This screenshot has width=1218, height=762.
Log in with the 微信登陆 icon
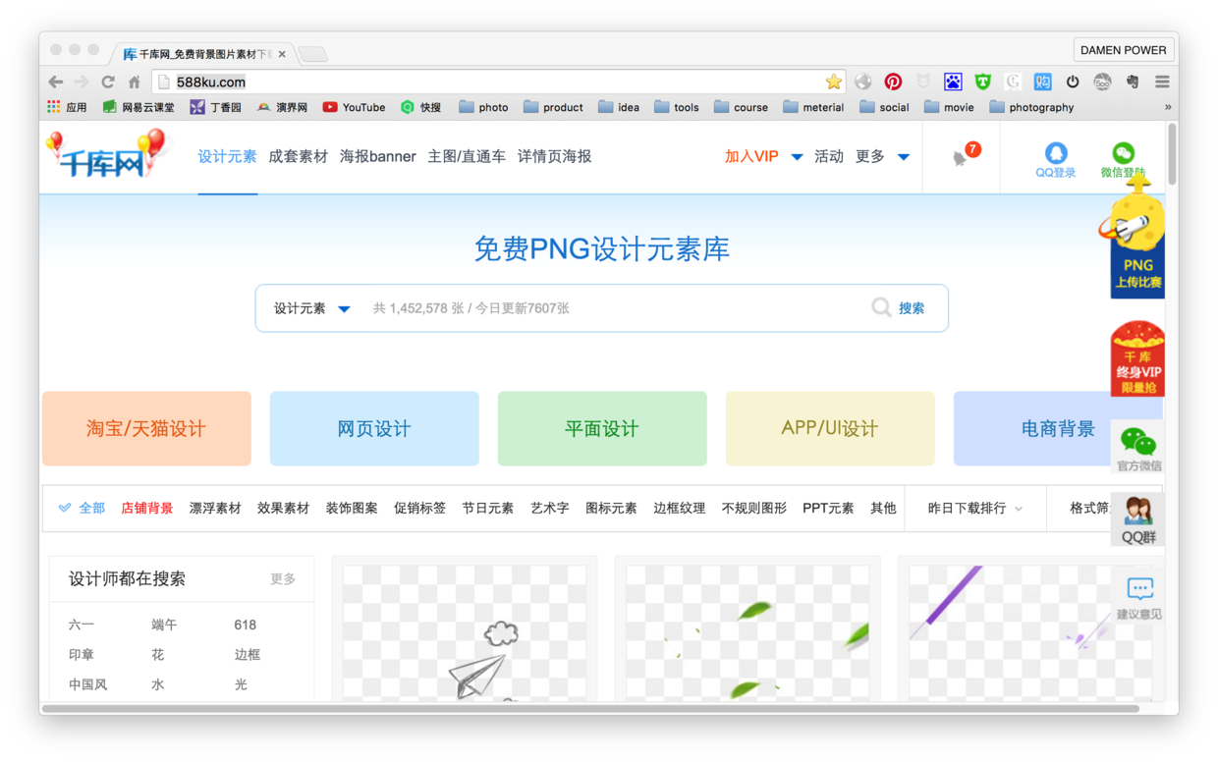point(1123,160)
